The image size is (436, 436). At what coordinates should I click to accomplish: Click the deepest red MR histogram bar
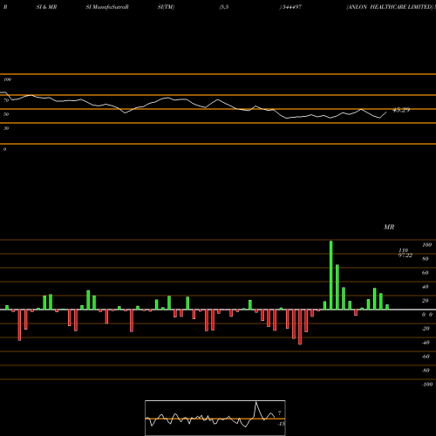click(x=300, y=327)
